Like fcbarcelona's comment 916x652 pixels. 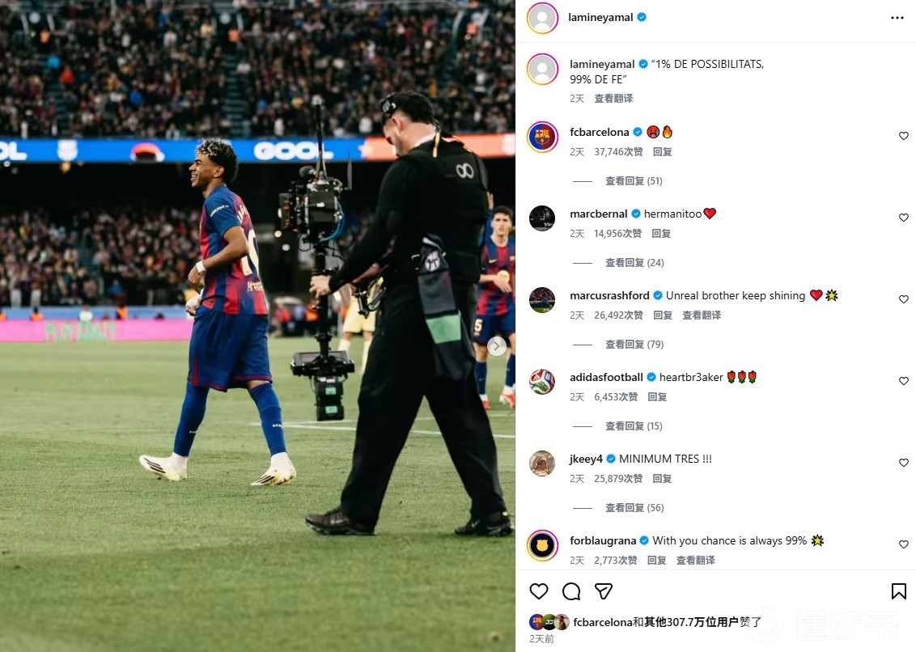tap(904, 136)
